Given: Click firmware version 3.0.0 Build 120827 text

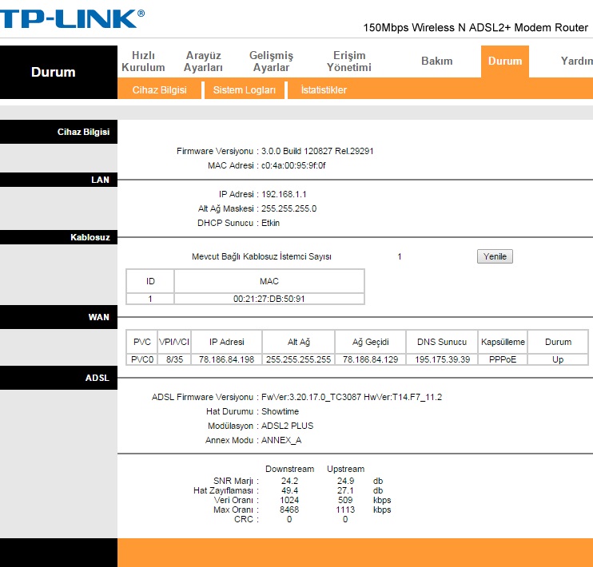Looking at the screenshot, I should coord(317,151).
